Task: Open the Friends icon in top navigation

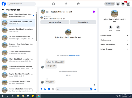Action: coord(66,4)
